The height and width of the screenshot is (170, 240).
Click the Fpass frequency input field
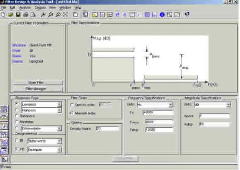[159, 122]
